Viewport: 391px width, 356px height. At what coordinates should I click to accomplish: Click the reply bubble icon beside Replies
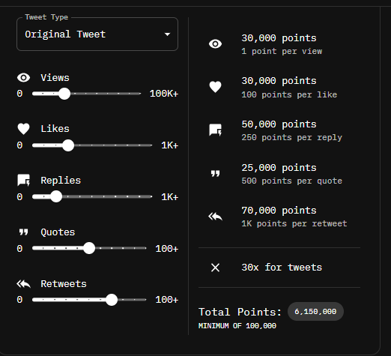24,180
